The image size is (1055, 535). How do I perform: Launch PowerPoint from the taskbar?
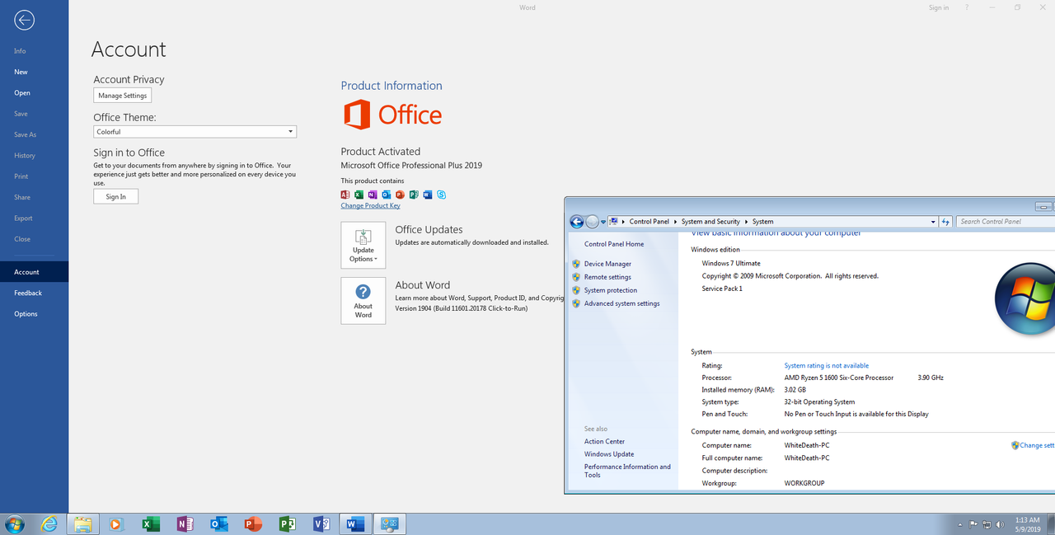253,523
